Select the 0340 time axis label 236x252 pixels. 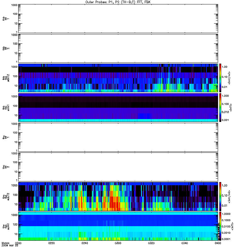185,243
